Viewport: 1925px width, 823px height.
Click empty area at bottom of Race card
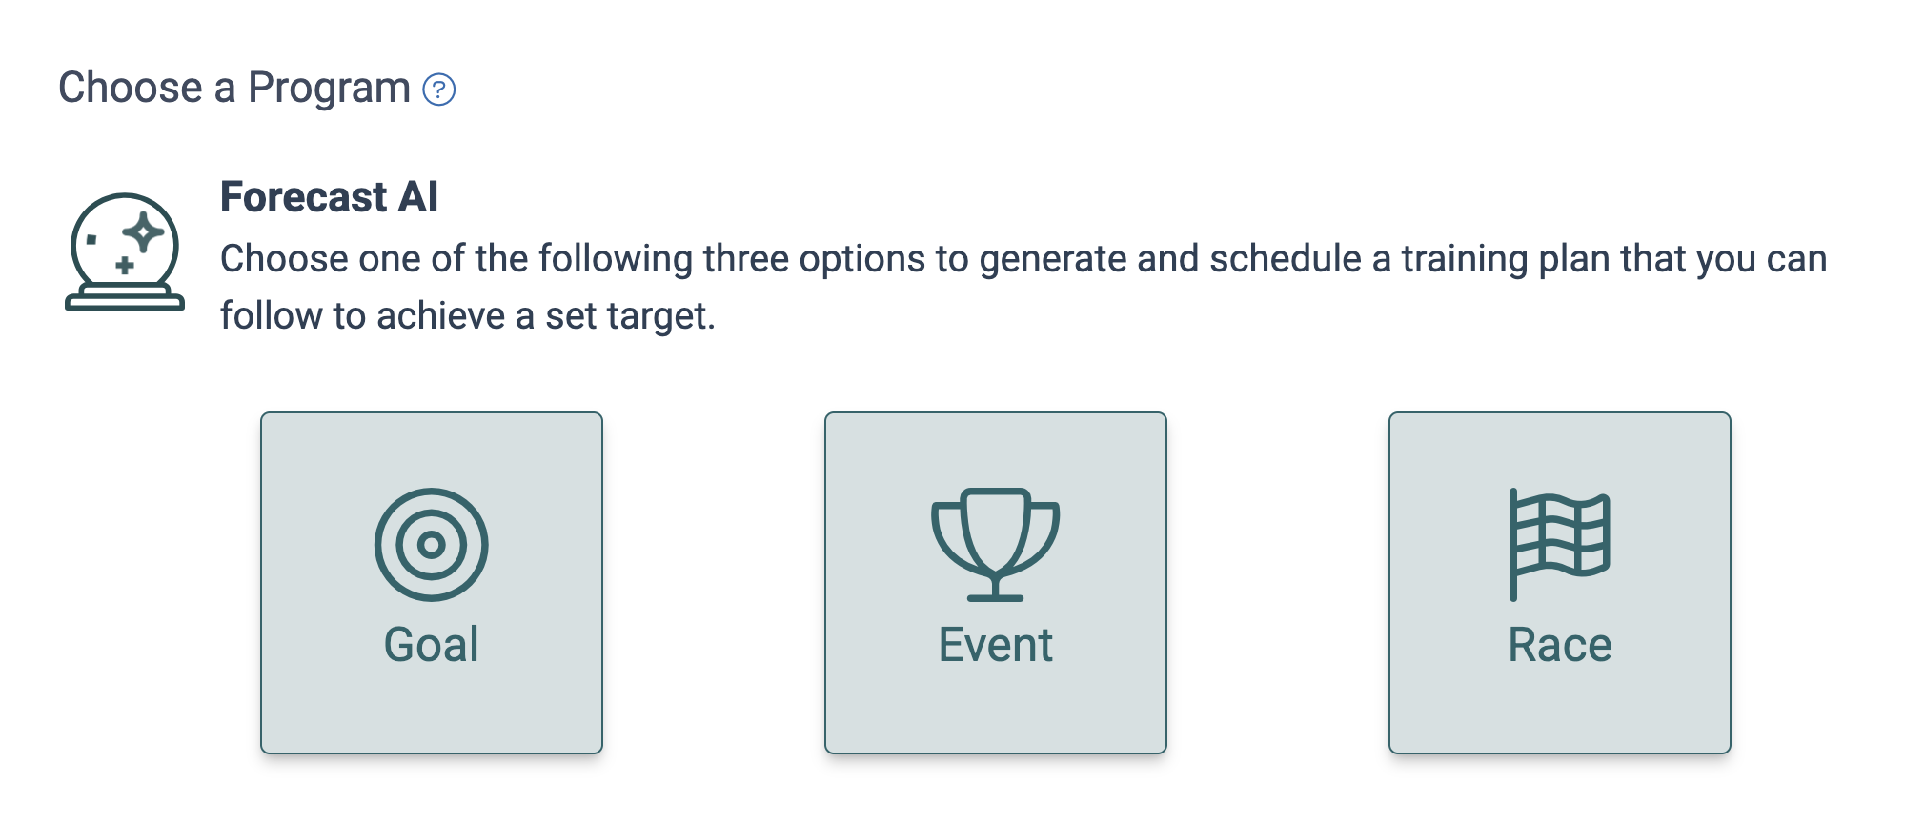pos(1560,714)
